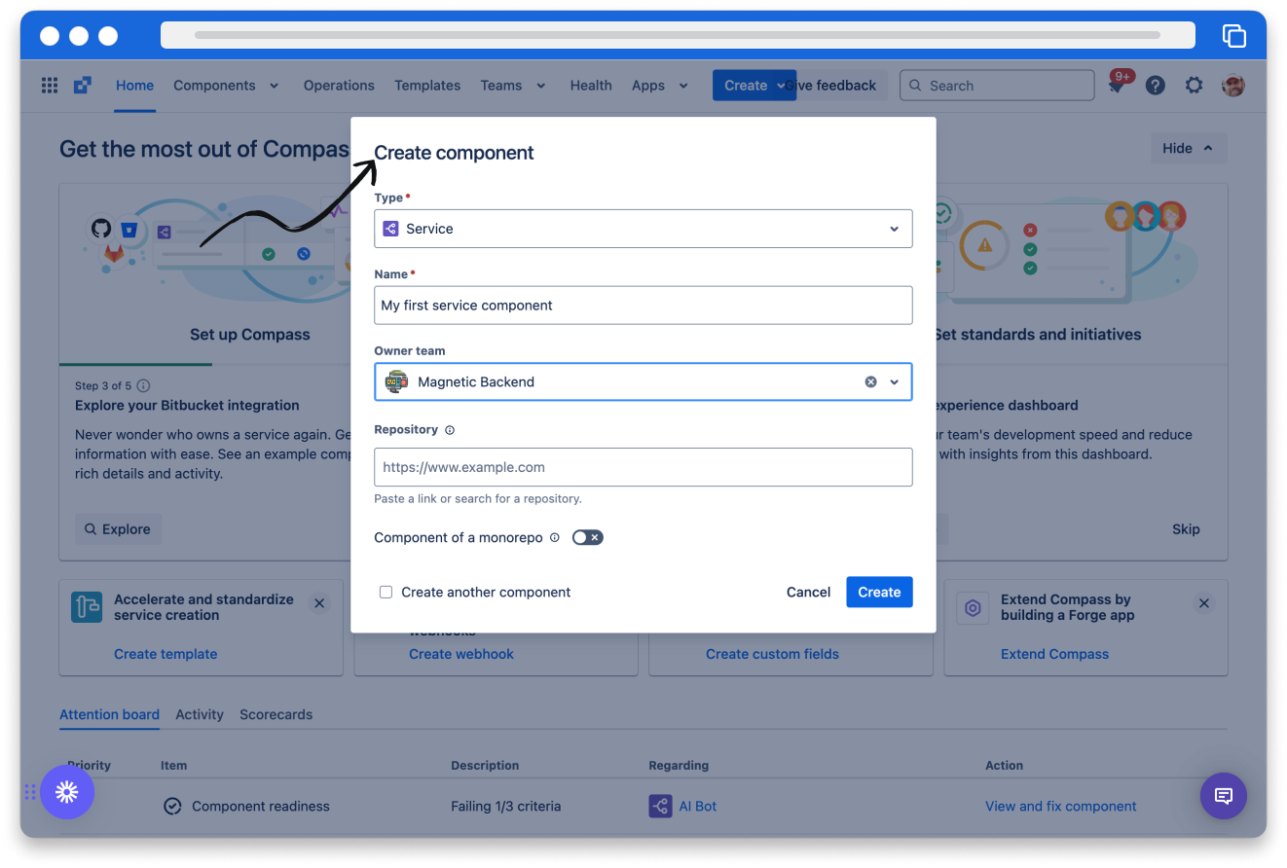This screenshot has width=1287, height=868.
Task: Go to the Home tab
Action: point(134,86)
